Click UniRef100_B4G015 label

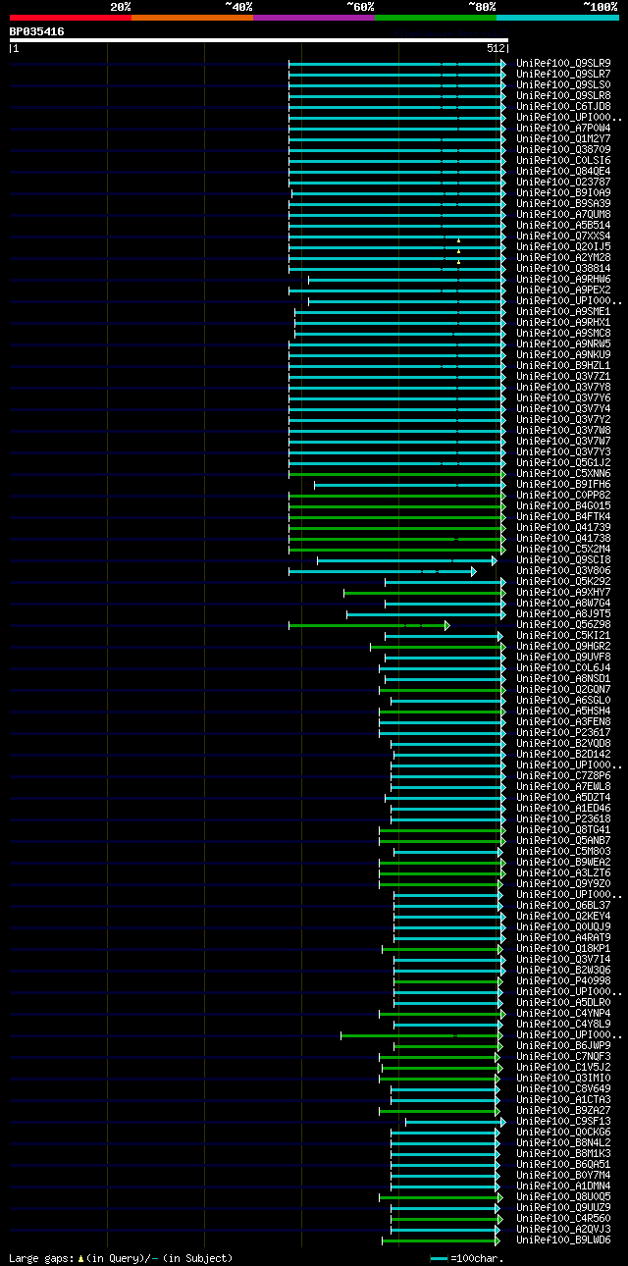(563, 505)
